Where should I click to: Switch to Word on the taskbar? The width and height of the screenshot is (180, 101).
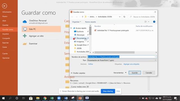(x=66, y=98)
